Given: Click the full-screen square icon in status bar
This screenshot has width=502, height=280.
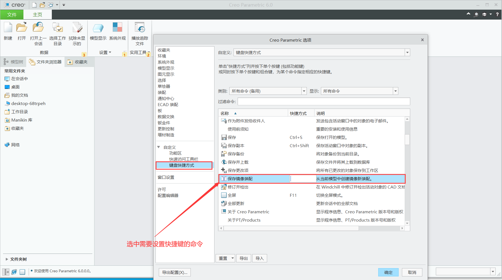Looking at the screenshot, I should tap(22, 272).
